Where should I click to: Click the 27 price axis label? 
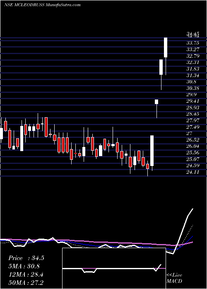(189, 133)
